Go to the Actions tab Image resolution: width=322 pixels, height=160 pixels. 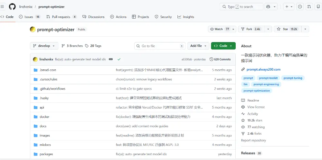118,17
